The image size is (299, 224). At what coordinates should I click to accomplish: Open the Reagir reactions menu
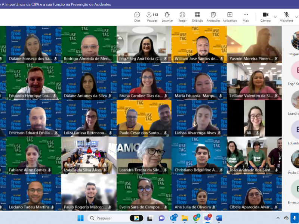[x=182, y=17]
